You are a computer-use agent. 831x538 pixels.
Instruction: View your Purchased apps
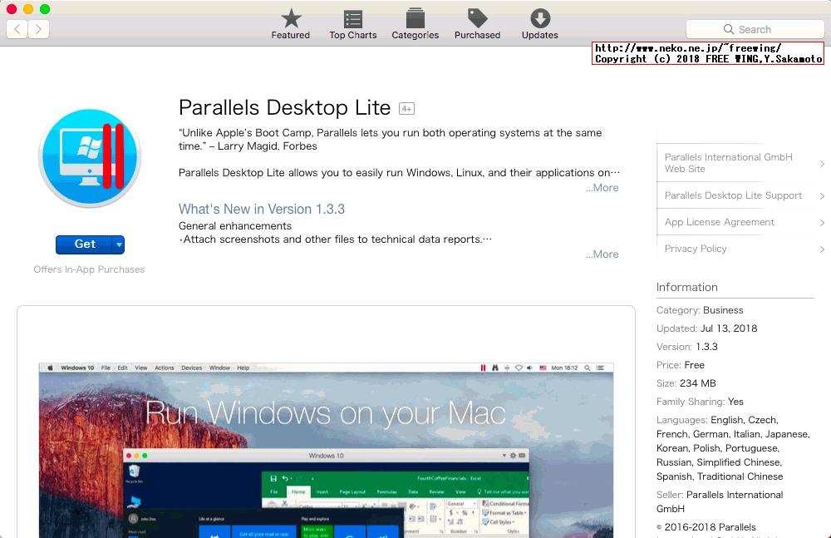pos(476,23)
